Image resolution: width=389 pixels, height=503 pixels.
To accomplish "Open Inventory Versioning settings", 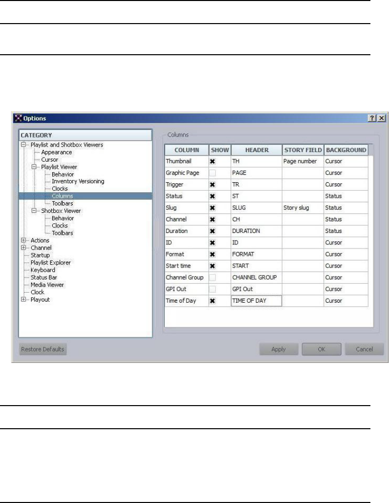I will coord(78,181).
